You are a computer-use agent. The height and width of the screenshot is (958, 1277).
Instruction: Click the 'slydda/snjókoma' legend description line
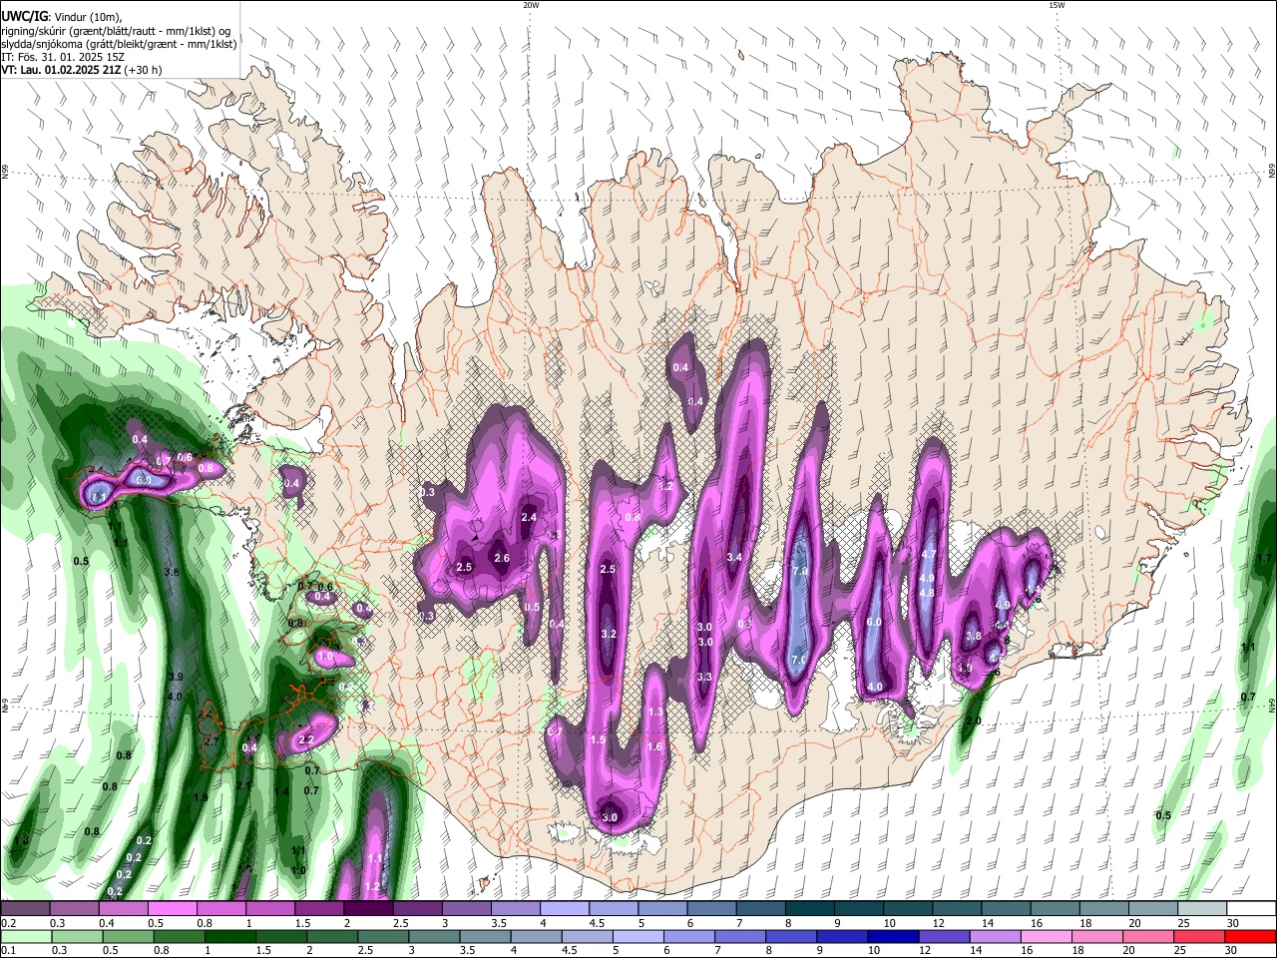tap(119, 44)
